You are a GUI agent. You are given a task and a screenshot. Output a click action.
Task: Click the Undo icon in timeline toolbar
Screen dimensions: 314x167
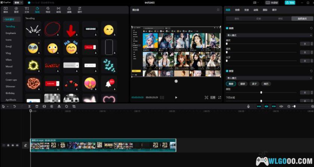click(x=15, y=106)
